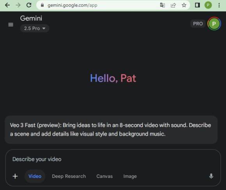Viewport: 226px width, 190px height.
Task: Click the PRO badge button
Action: click(198, 24)
